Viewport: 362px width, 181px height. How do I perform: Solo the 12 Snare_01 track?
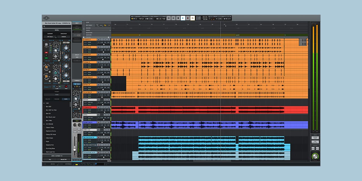[105, 62]
